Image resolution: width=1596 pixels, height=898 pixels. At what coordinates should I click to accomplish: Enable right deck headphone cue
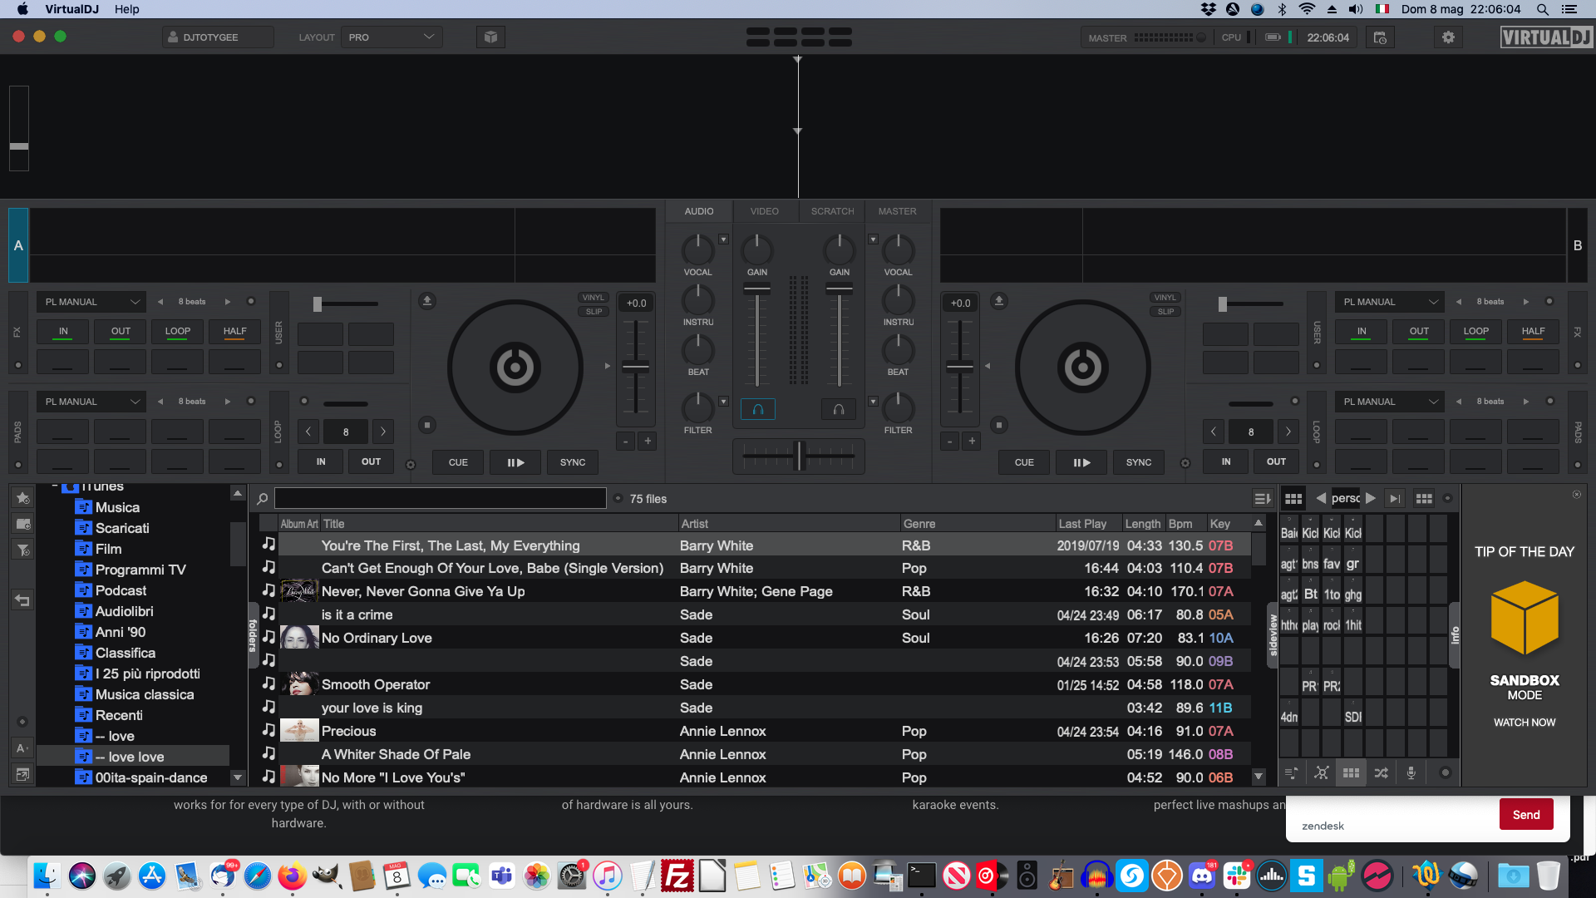pos(839,409)
